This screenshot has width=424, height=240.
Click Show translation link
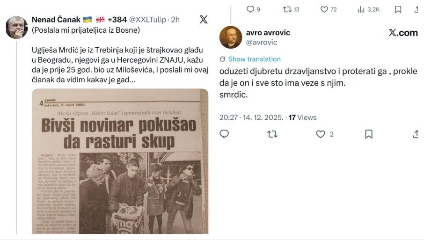[x=254, y=59]
